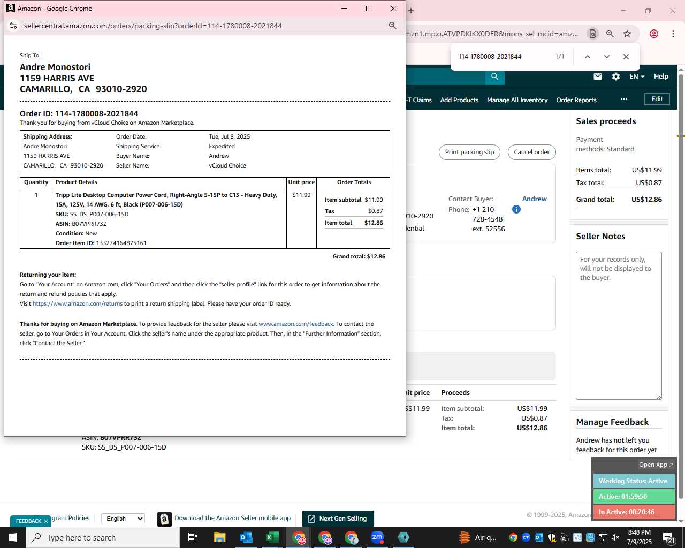The image size is (685, 548).
Task: Dismiss the FEEDBACK tab with its X
Action: click(46, 521)
